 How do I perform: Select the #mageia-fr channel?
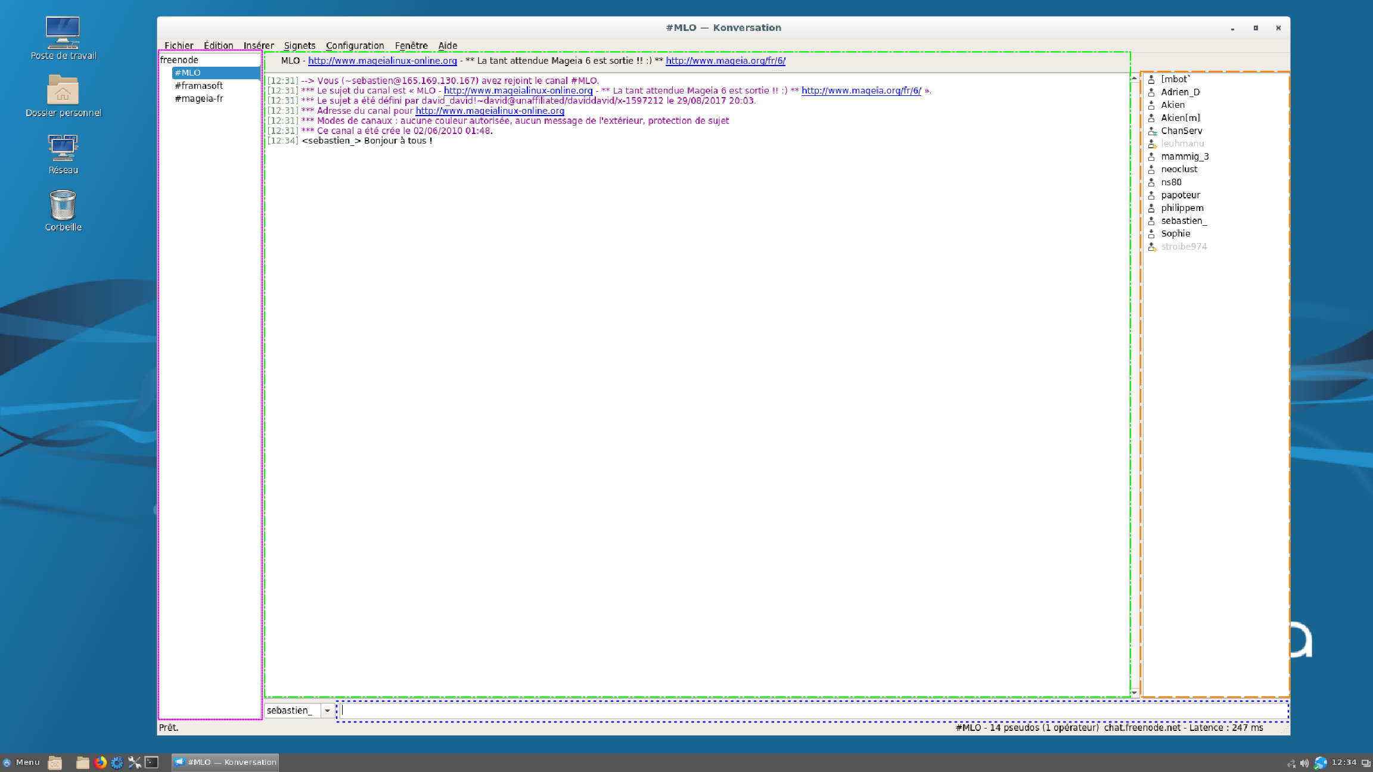pyautogui.click(x=199, y=98)
